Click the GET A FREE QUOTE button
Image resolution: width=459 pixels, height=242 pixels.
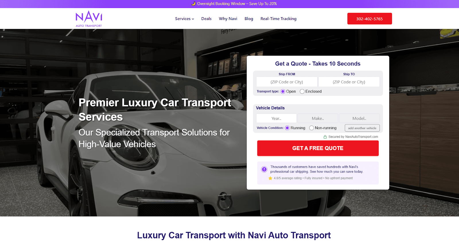click(318, 148)
